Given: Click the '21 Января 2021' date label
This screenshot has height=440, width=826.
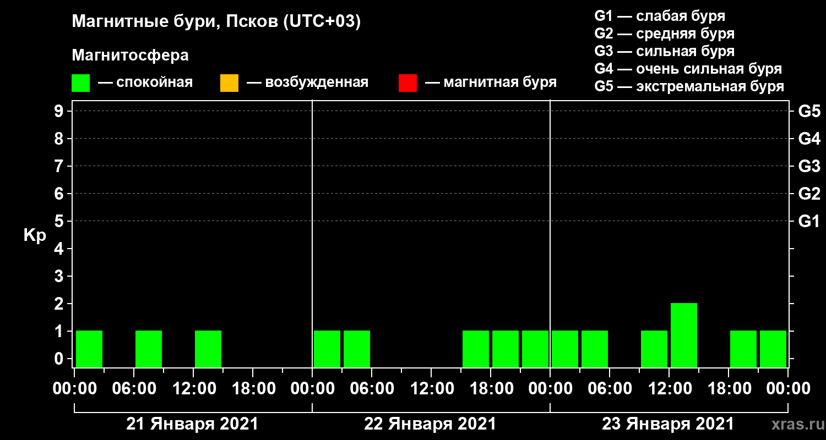Looking at the screenshot, I should click(192, 424).
